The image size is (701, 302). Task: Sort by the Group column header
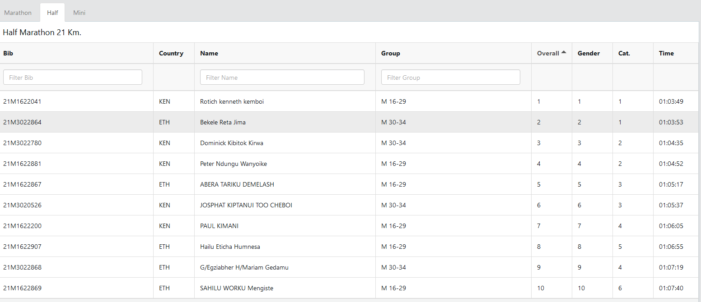(x=390, y=53)
